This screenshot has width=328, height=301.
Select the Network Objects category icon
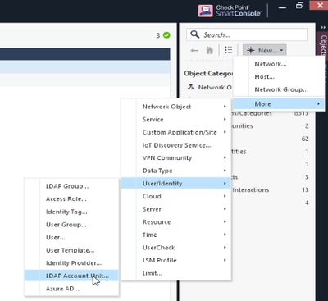[x=191, y=87]
